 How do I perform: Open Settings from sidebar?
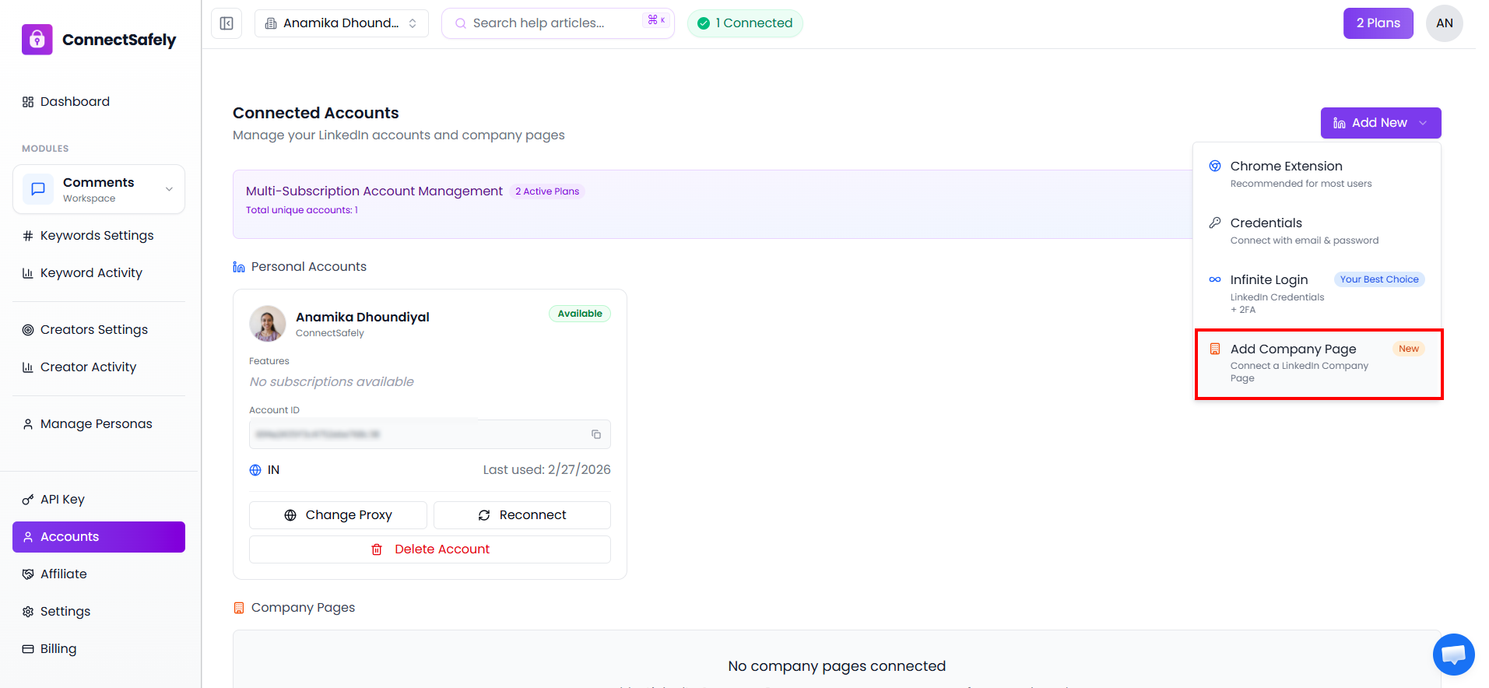coord(99,612)
